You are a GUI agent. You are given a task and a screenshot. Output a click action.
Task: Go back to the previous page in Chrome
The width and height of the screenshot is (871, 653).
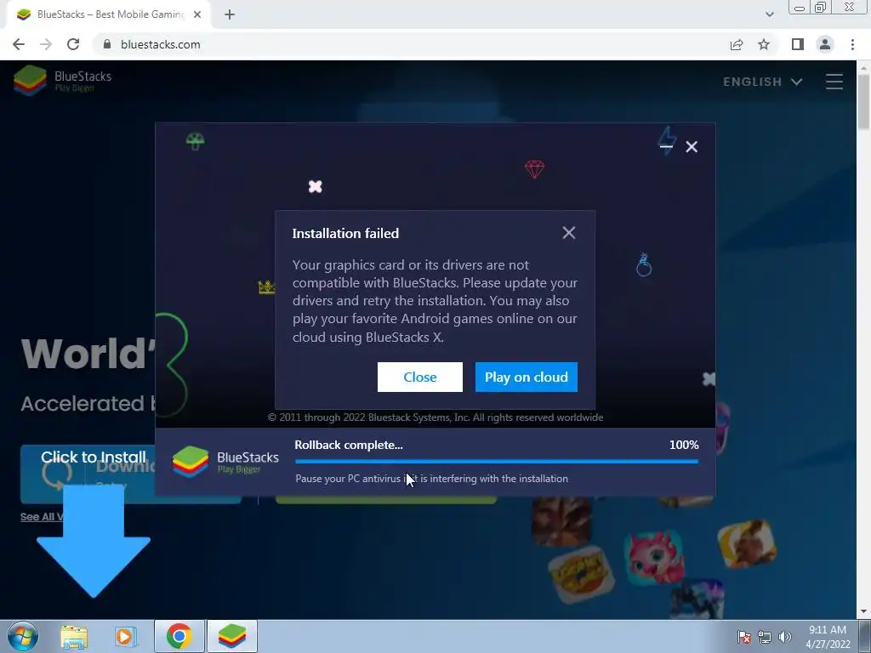[19, 44]
